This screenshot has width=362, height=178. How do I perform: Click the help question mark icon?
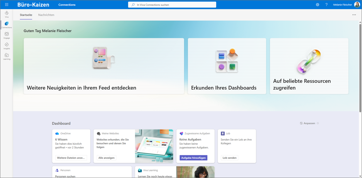point(326,5)
